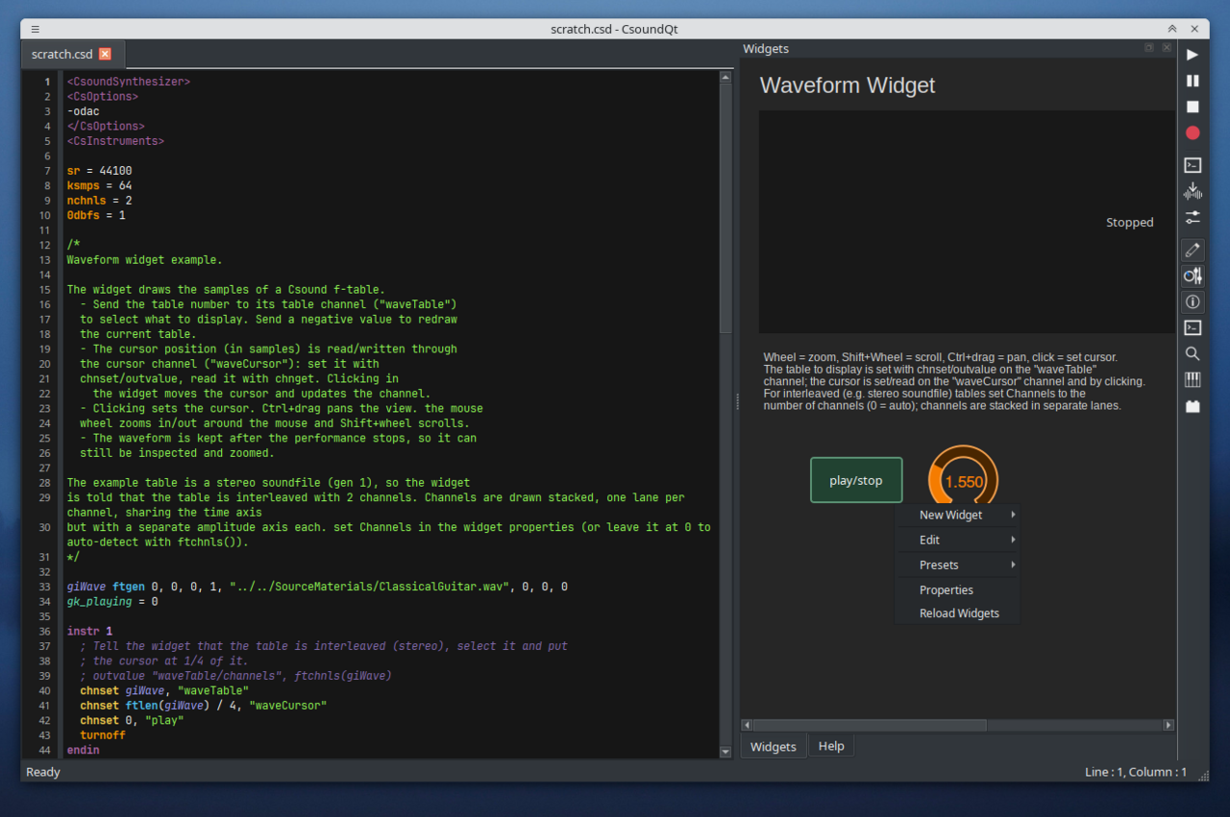
Task: Toggle widget edit mode pencil icon
Action: pos(1193,250)
